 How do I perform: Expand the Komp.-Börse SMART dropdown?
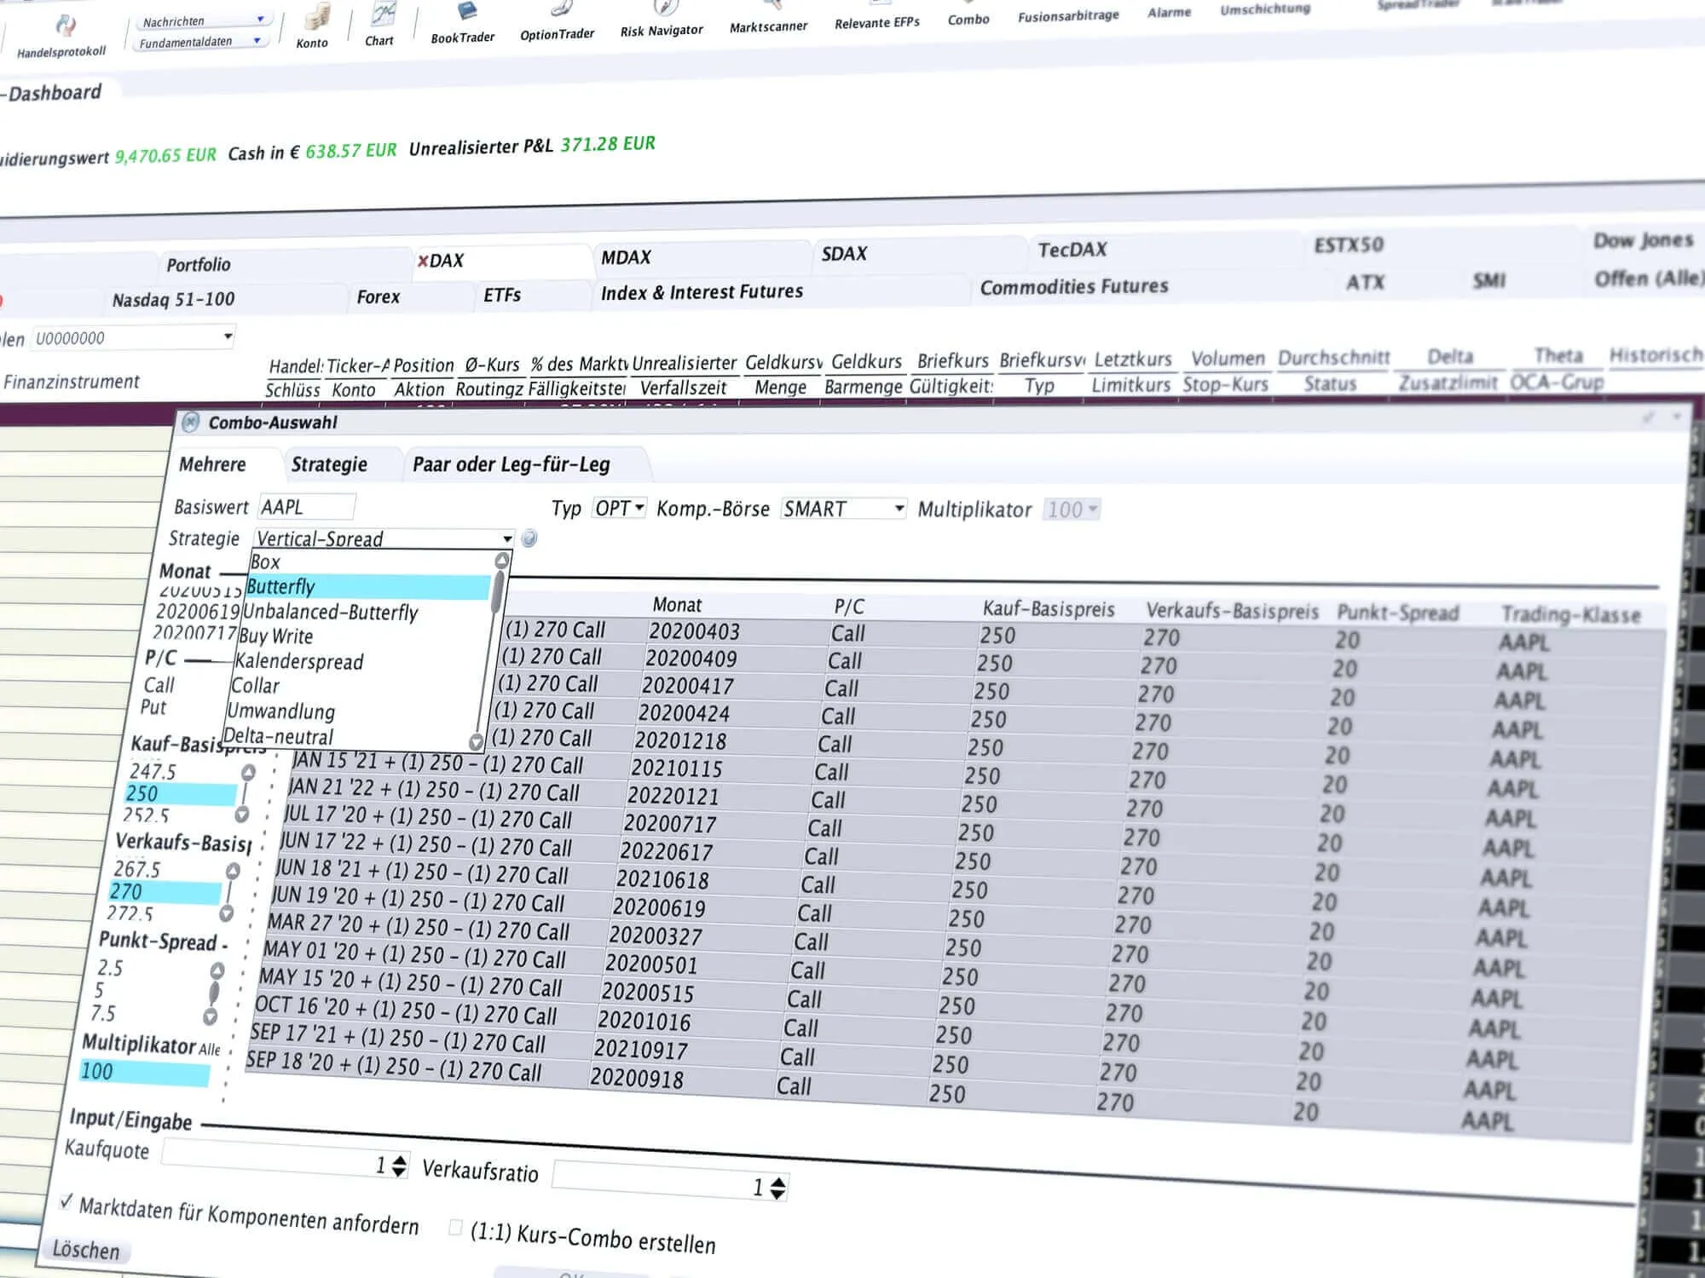(843, 509)
